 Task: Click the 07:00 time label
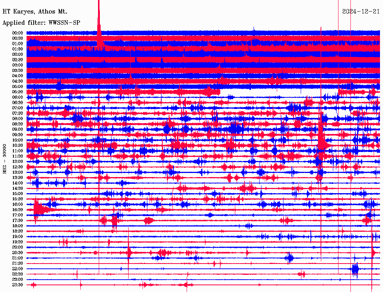[x=18, y=108]
